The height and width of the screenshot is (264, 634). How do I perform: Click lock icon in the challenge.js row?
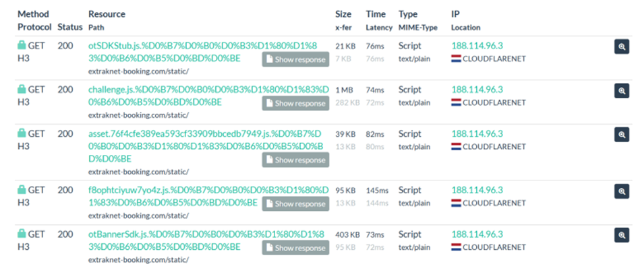click(x=22, y=89)
